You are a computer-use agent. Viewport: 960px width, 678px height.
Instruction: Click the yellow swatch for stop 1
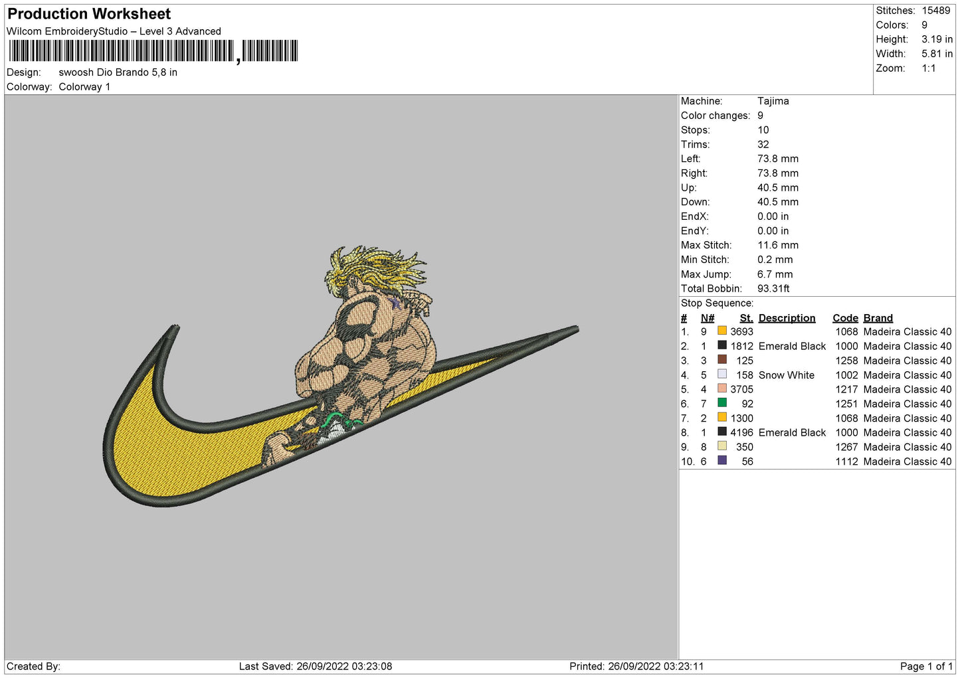721,331
